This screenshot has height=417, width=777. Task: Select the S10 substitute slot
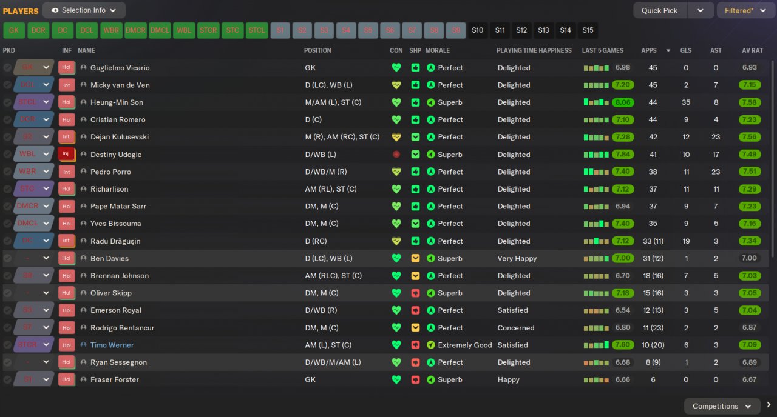point(478,30)
